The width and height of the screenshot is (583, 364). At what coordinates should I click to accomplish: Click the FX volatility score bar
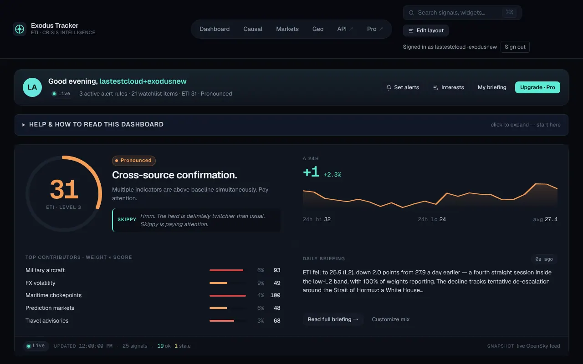(228, 283)
